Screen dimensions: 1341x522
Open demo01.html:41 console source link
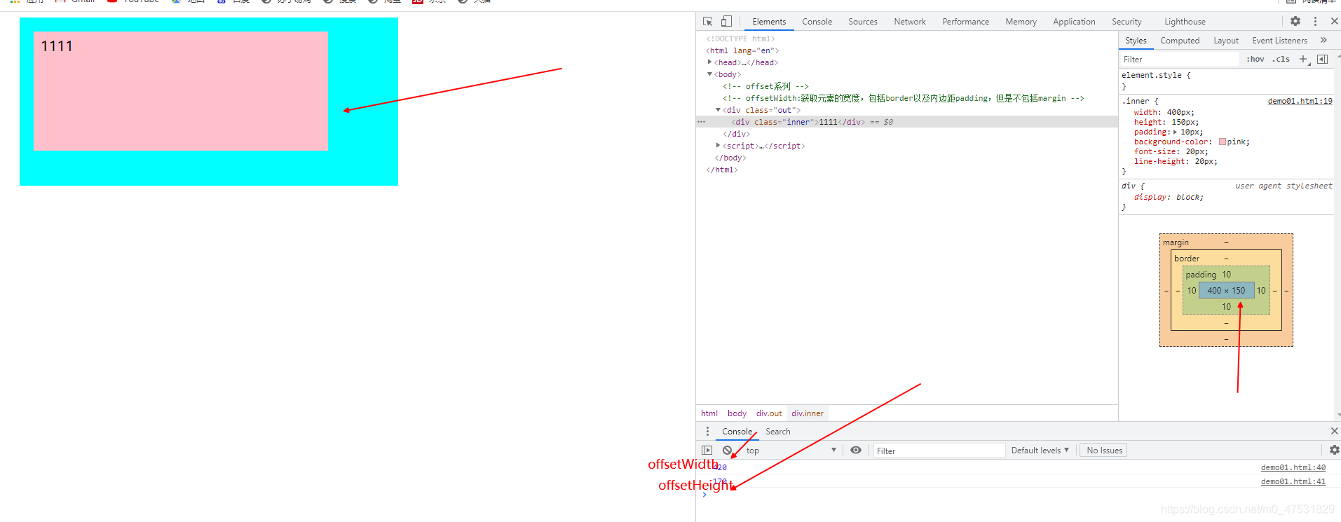click(1293, 481)
